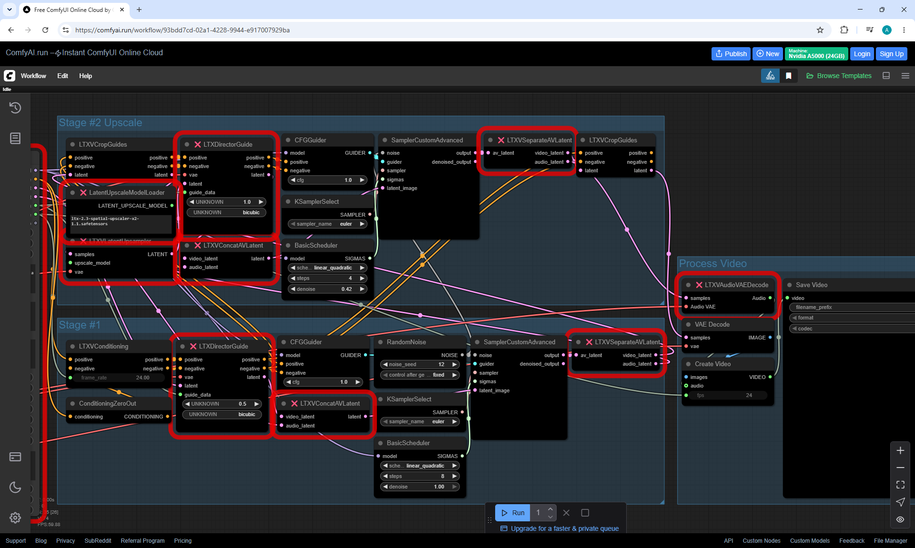Image resolution: width=915 pixels, height=548 pixels.
Task: Open the codec dropdown in Save Video
Action: click(852, 329)
